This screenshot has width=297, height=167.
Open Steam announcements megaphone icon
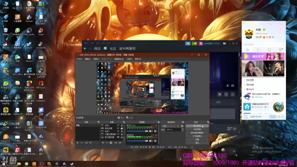click(x=188, y=43)
